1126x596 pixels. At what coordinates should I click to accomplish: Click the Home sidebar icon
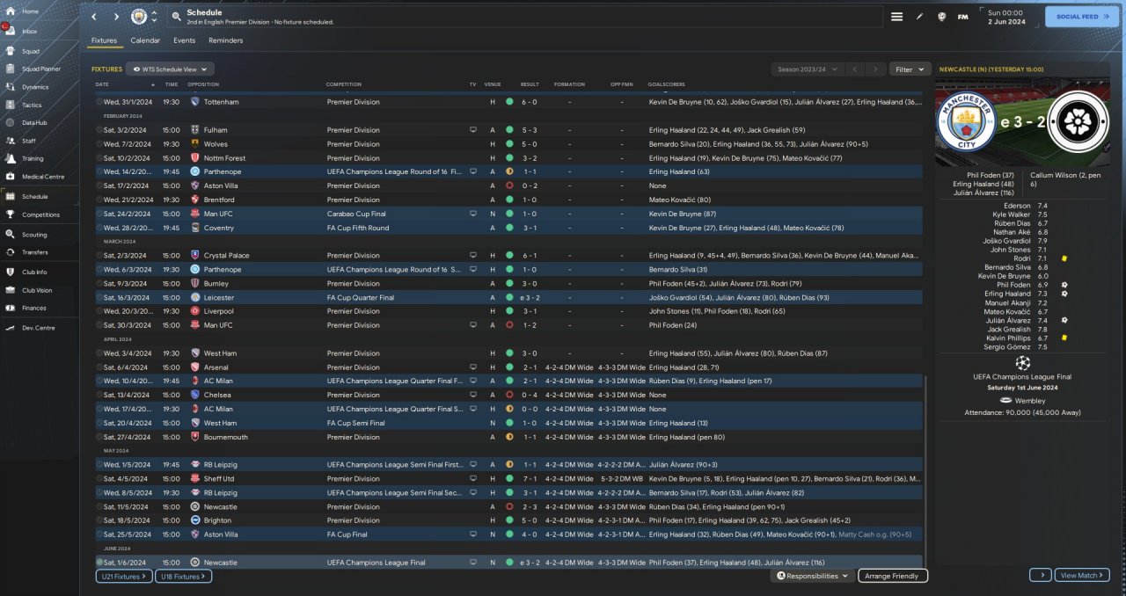tap(11, 11)
